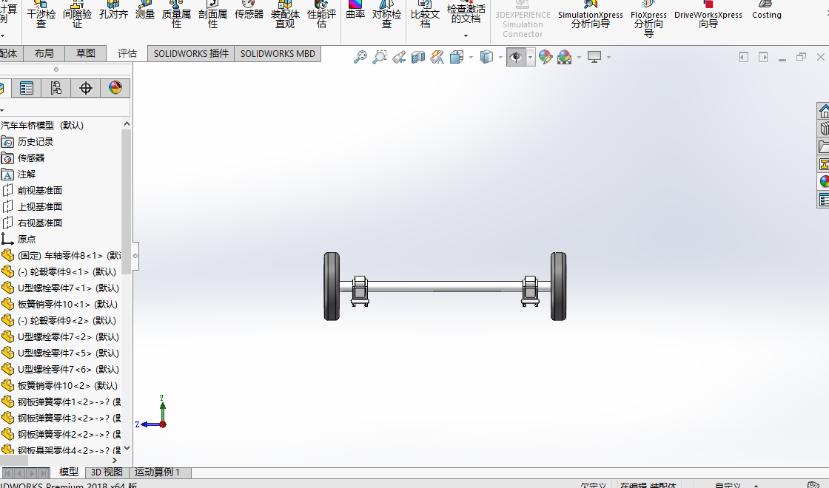Open Apply Scene dropdown arrow
This screenshot has width=829, height=488.
pos(579,57)
